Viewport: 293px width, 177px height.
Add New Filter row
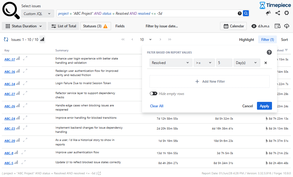pos(210,81)
